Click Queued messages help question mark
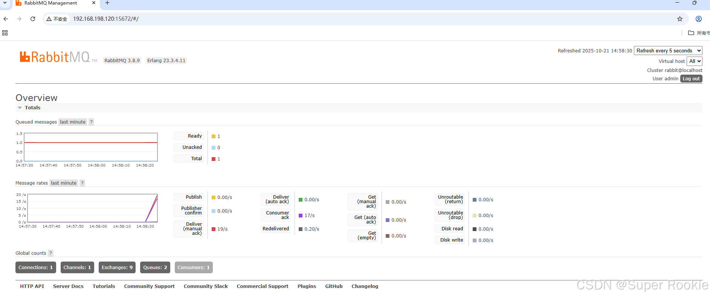The width and height of the screenshot is (710, 297). point(91,122)
